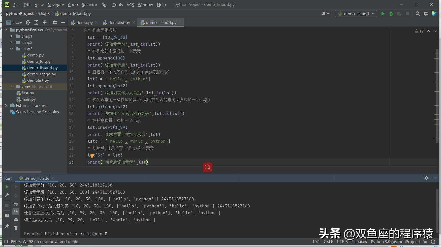Select opened file locate target icon
This screenshot has height=247, width=441.
coord(28,22)
